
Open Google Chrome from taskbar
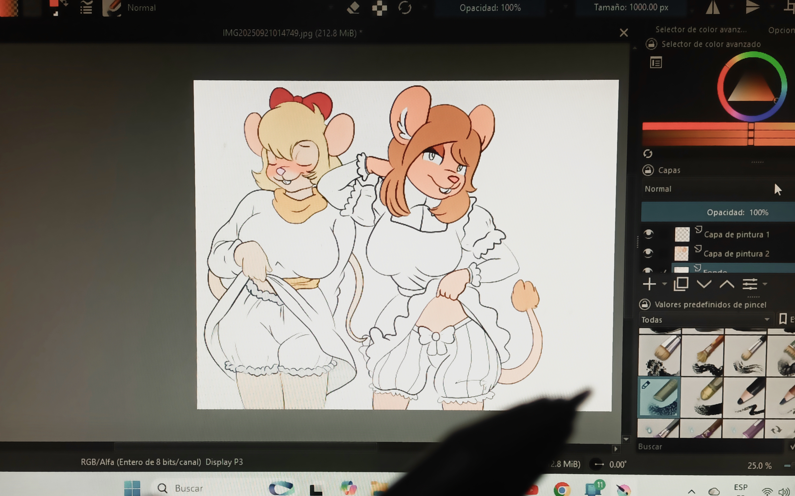coord(562,489)
